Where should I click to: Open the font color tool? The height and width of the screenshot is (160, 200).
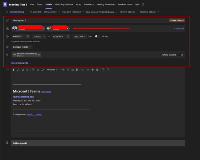point(38,70)
